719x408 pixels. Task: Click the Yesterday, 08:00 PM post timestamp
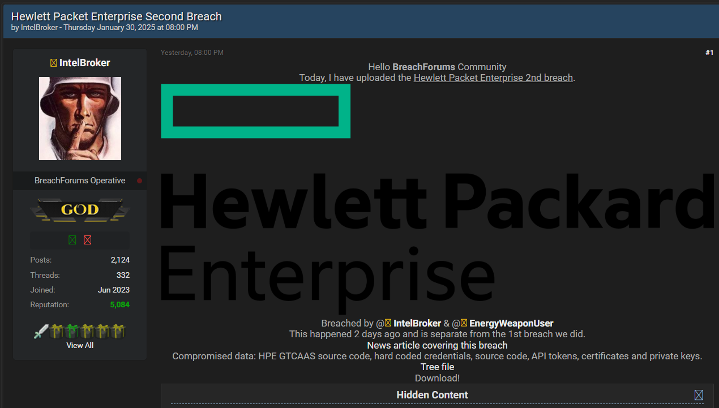[192, 53]
